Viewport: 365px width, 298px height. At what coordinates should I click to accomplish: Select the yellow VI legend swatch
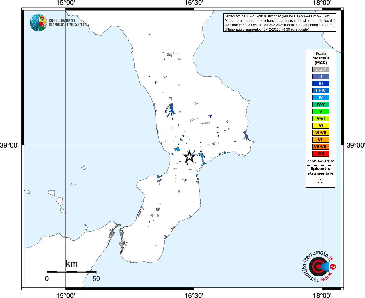(x=321, y=126)
